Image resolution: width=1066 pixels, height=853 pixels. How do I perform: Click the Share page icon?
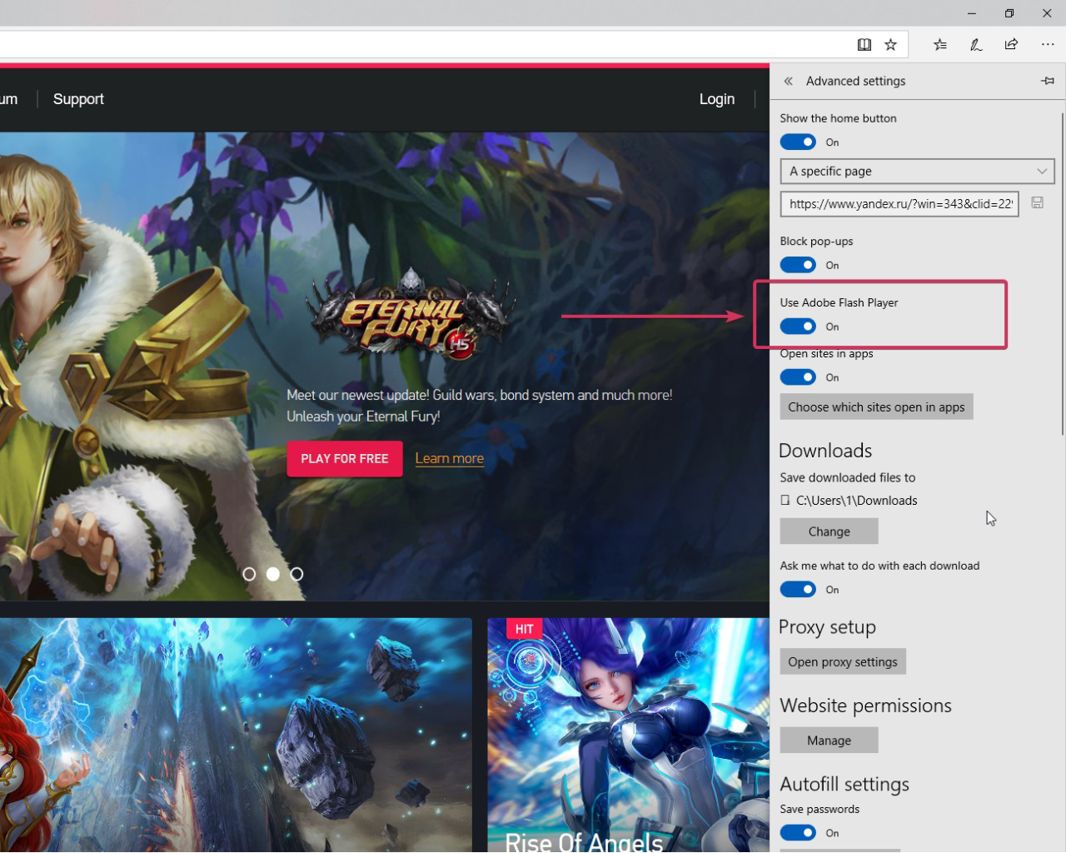pos(1011,45)
